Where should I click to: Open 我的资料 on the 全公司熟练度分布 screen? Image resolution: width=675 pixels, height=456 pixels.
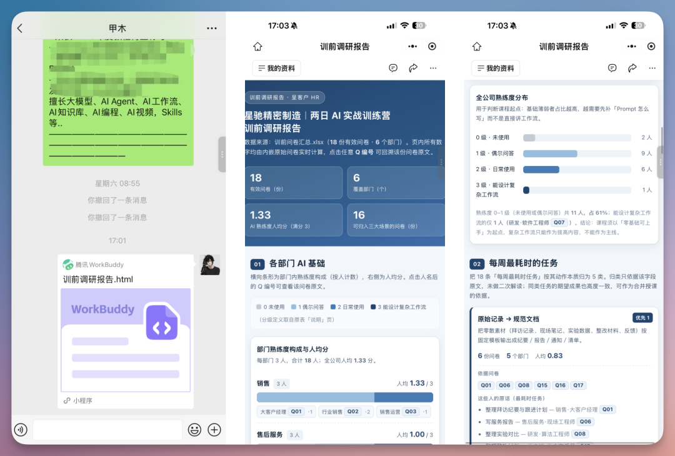point(496,69)
